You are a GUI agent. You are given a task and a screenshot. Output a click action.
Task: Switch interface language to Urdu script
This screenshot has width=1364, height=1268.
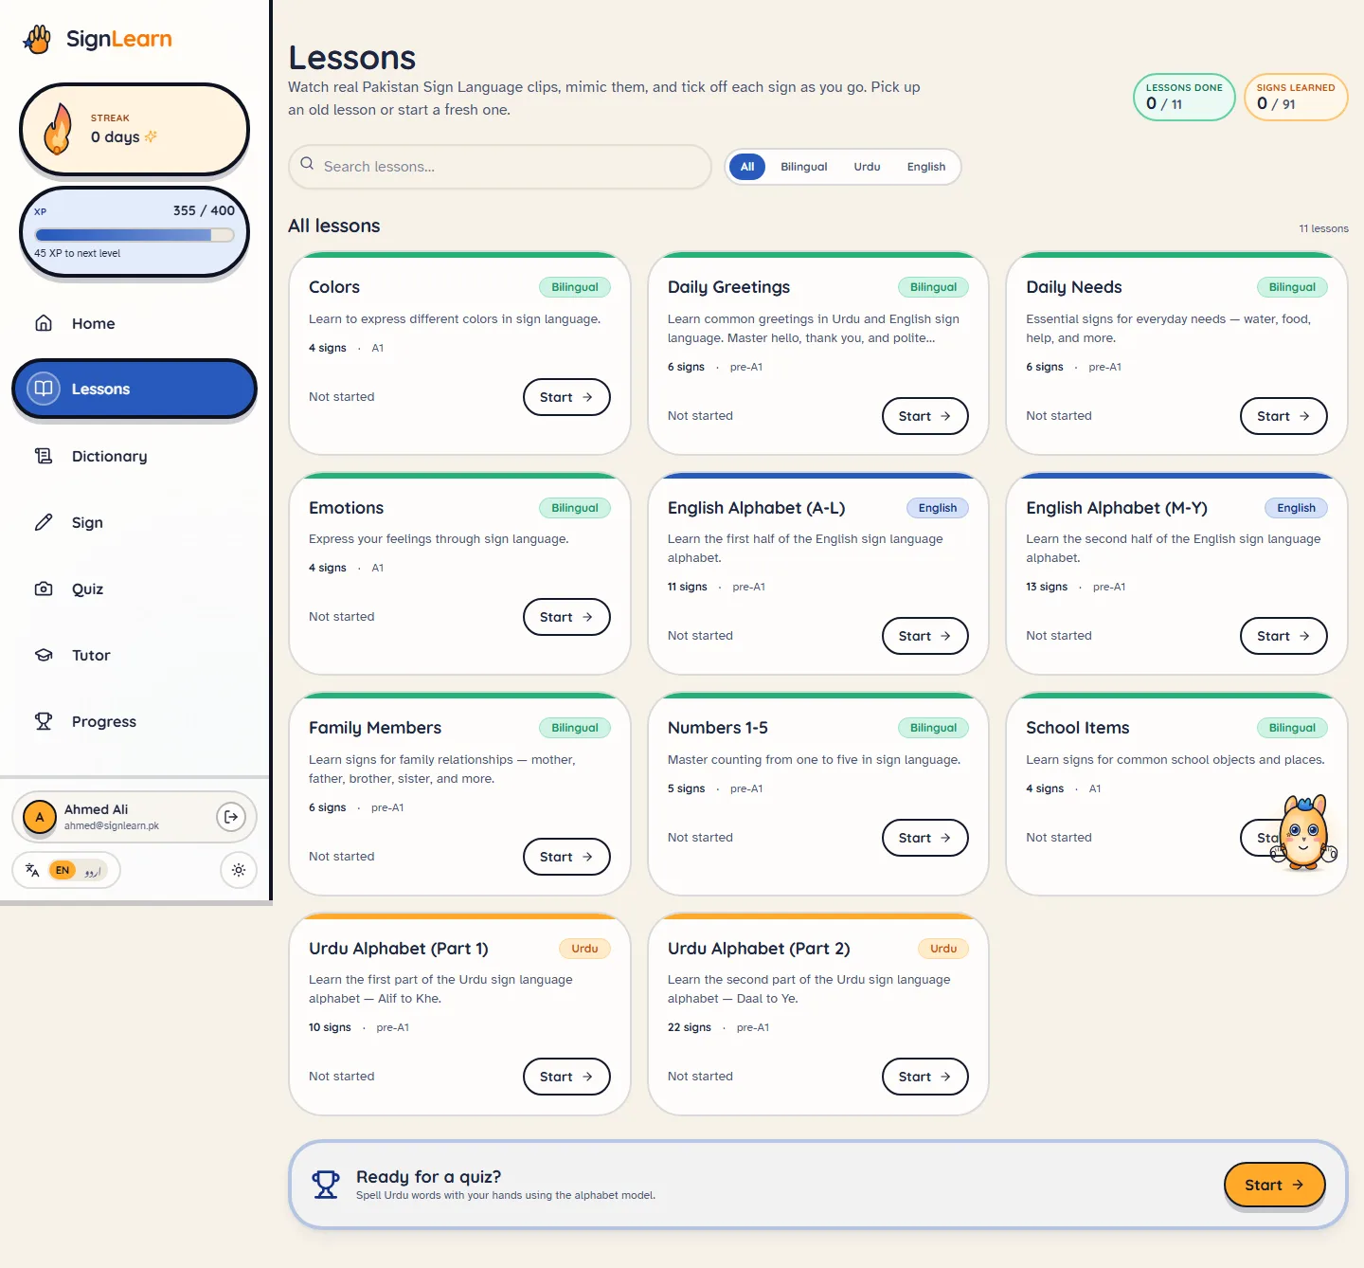click(x=92, y=870)
